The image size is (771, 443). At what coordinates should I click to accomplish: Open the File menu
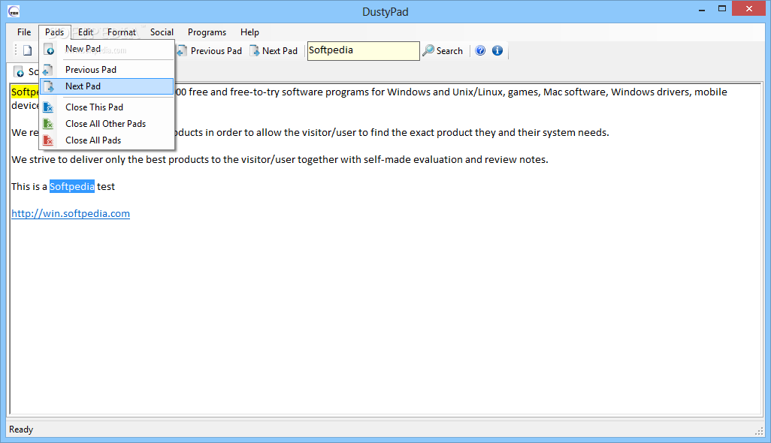click(23, 32)
